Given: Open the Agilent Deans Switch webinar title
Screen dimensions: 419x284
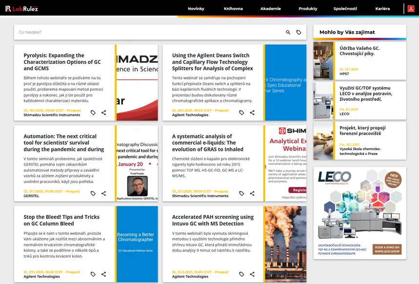Looking at the screenshot, I should tap(213, 62).
